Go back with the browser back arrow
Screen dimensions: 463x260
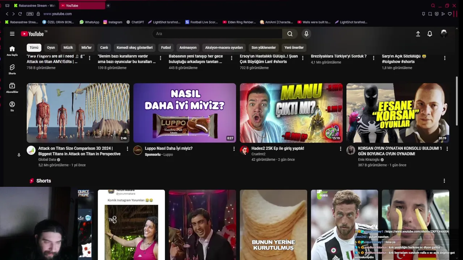click(x=7, y=14)
